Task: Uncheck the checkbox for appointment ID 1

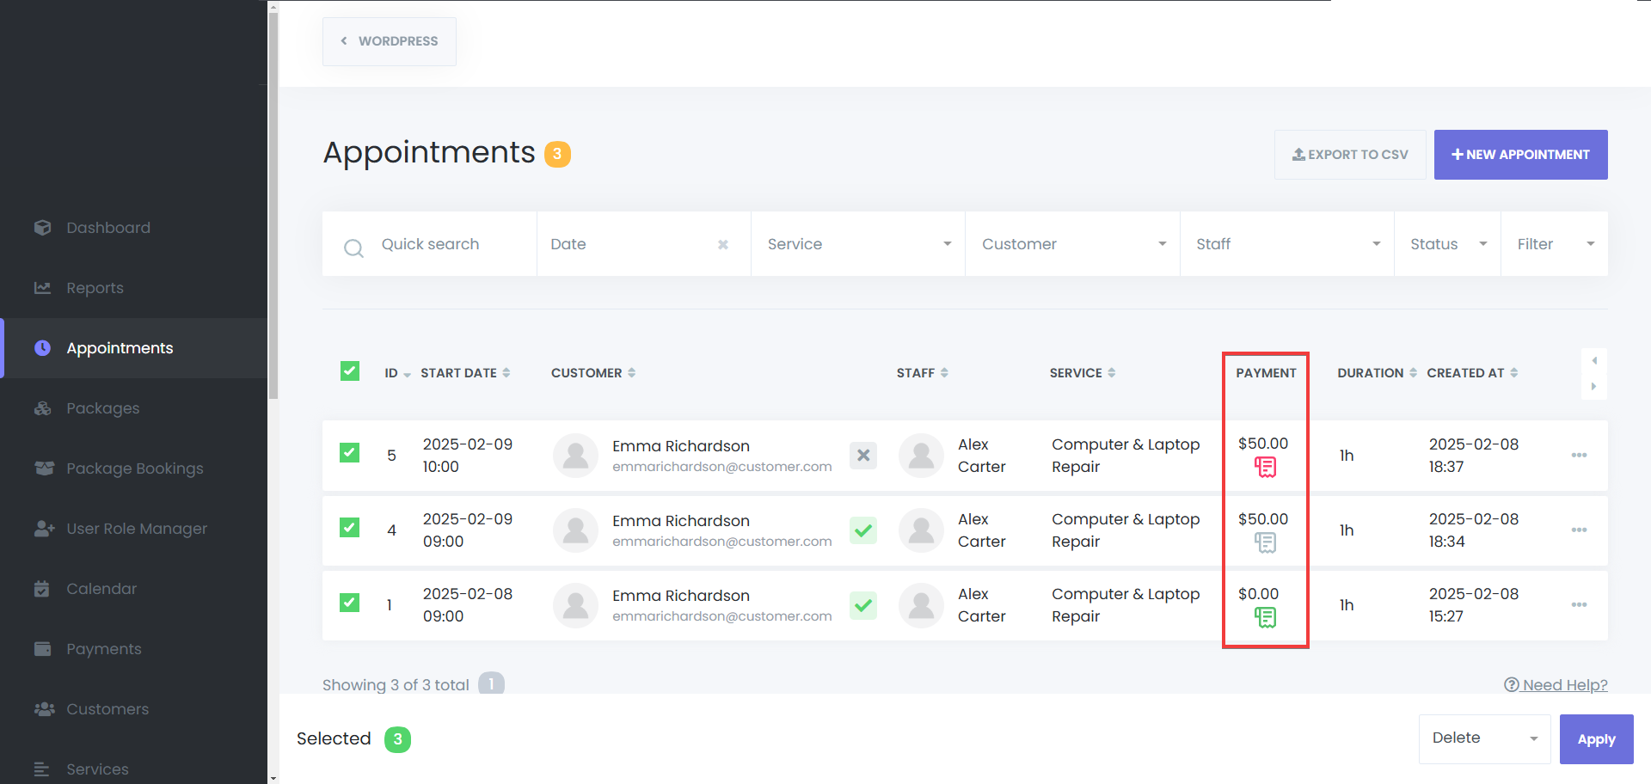Action: [350, 602]
